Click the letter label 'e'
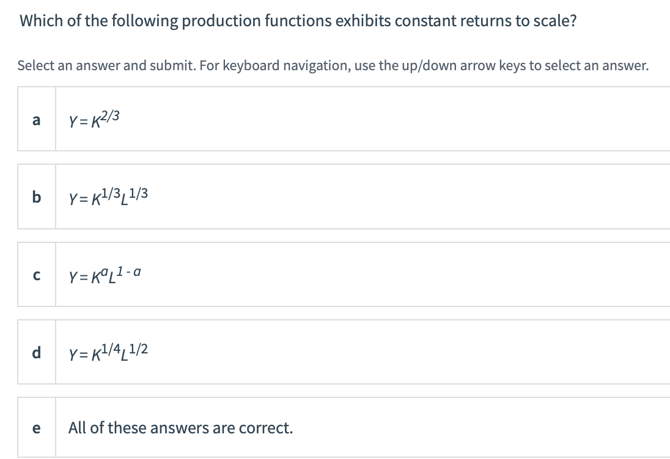Image resolution: width=670 pixels, height=459 pixels. [36, 427]
